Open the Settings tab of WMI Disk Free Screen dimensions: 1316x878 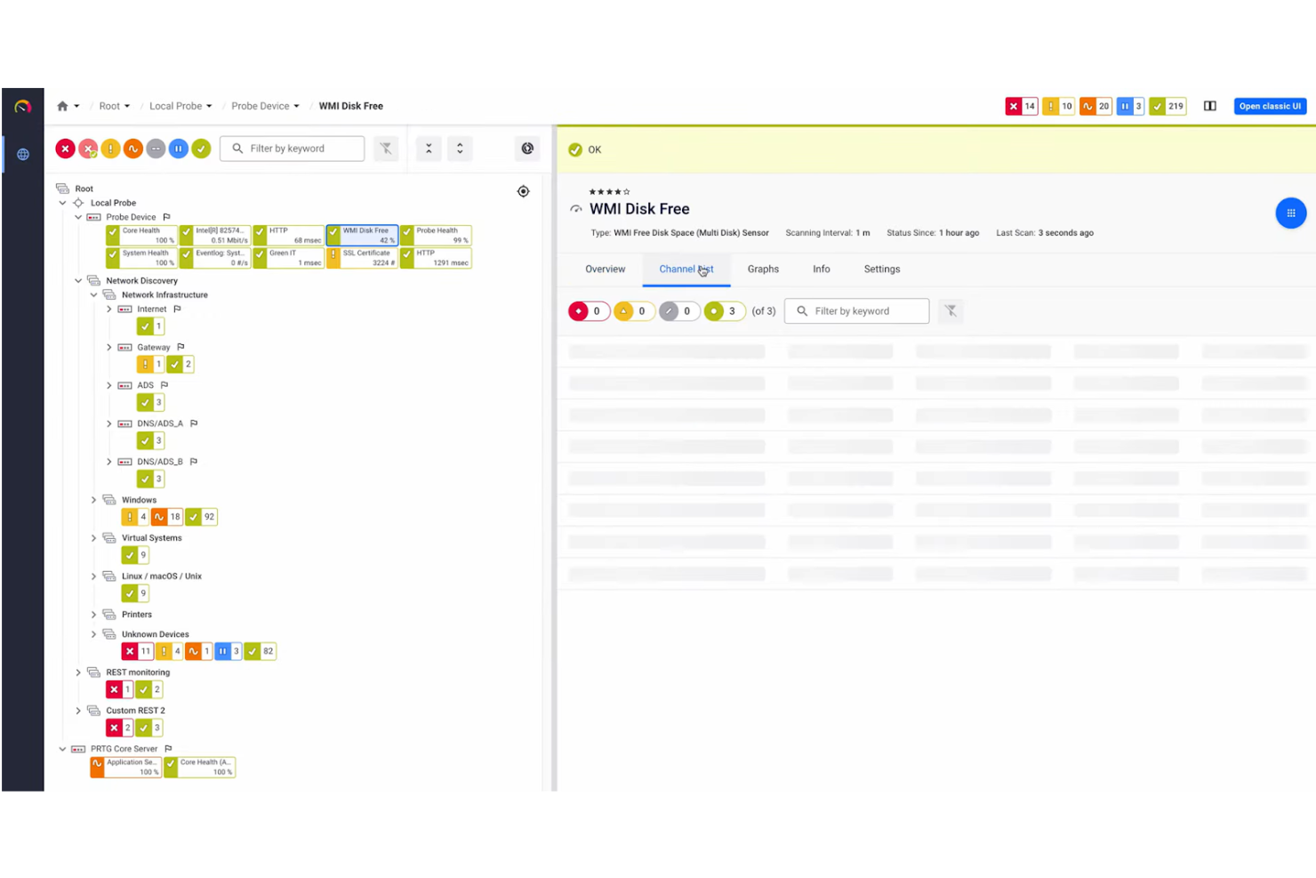coord(881,269)
